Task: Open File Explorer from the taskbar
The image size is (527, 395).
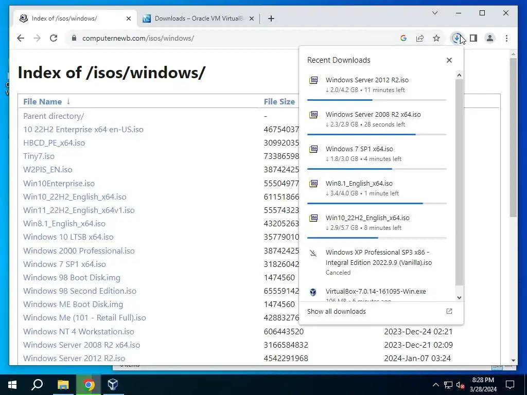Action: point(63,385)
